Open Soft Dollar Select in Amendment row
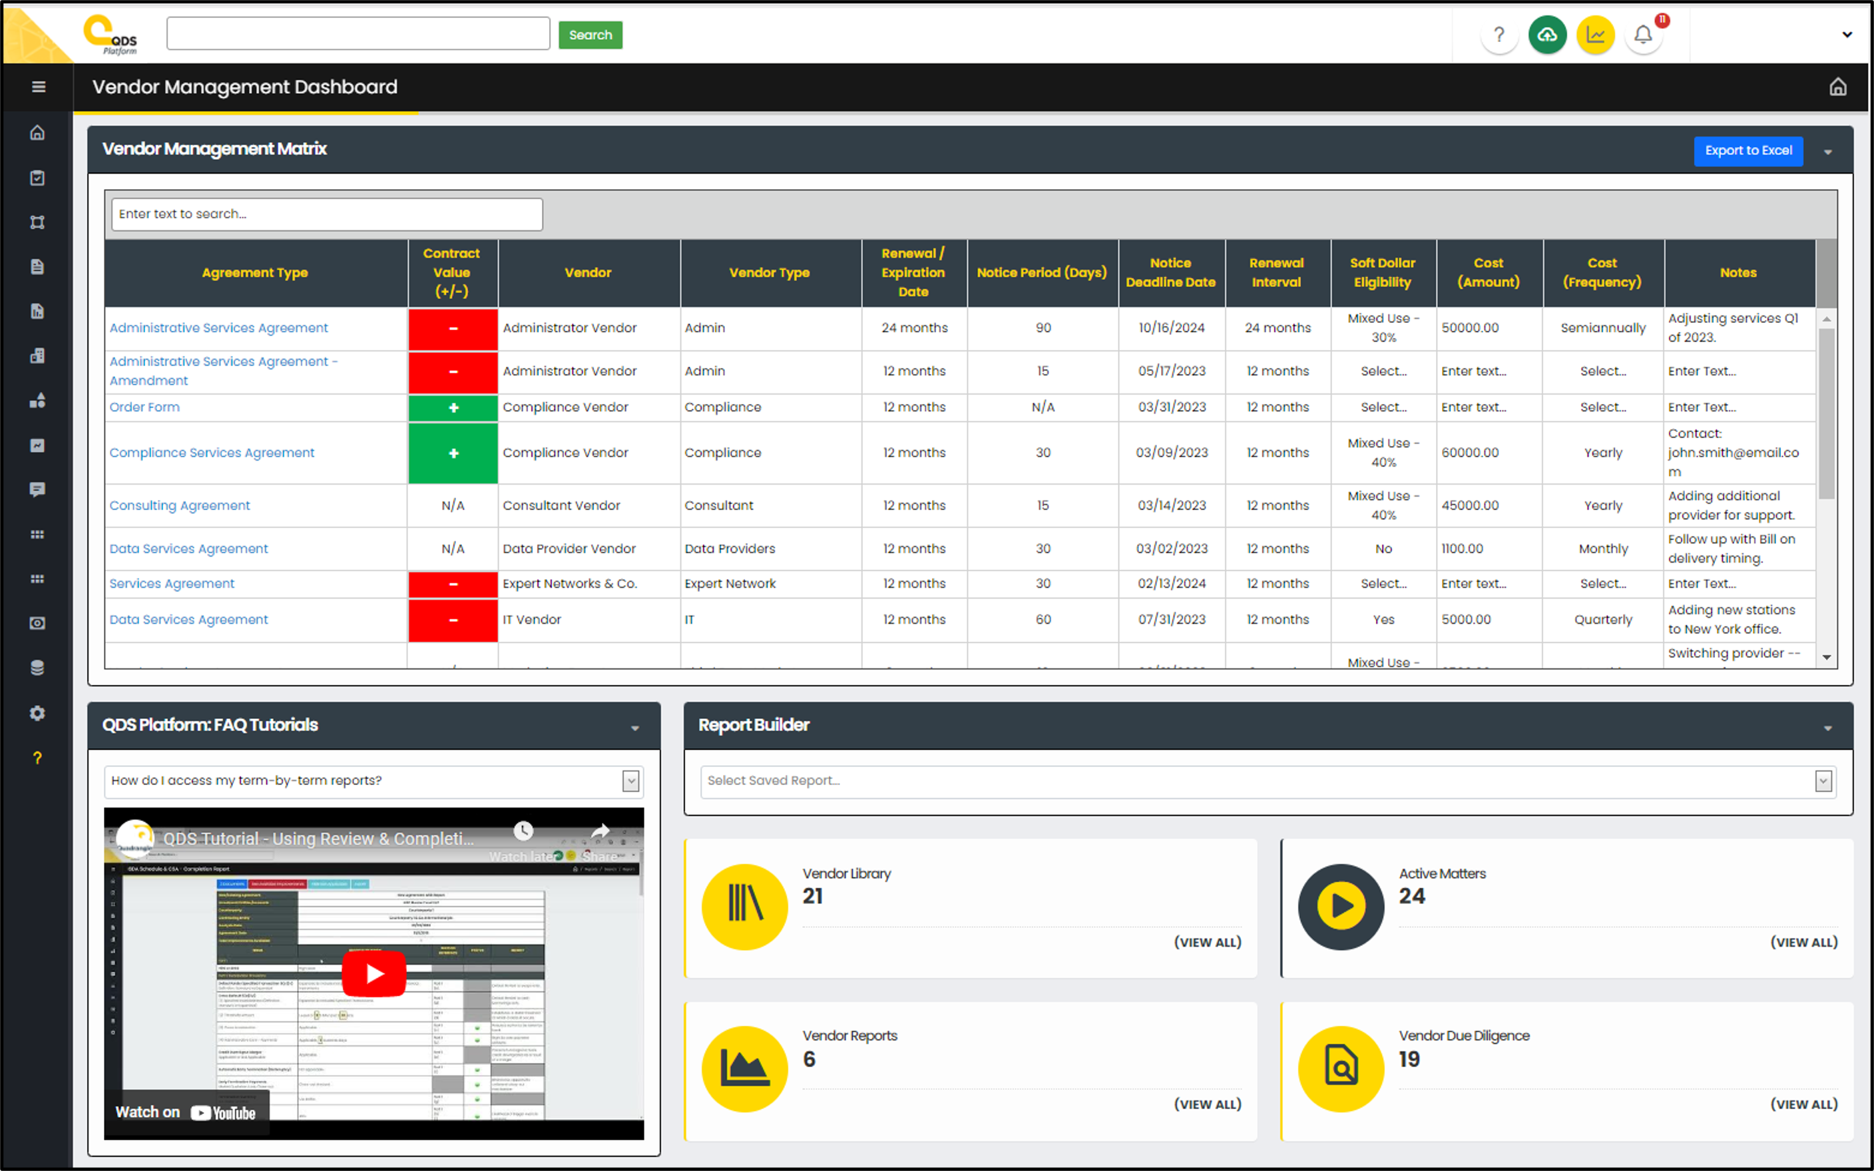Viewport: 1874px width, 1171px height. [1383, 371]
